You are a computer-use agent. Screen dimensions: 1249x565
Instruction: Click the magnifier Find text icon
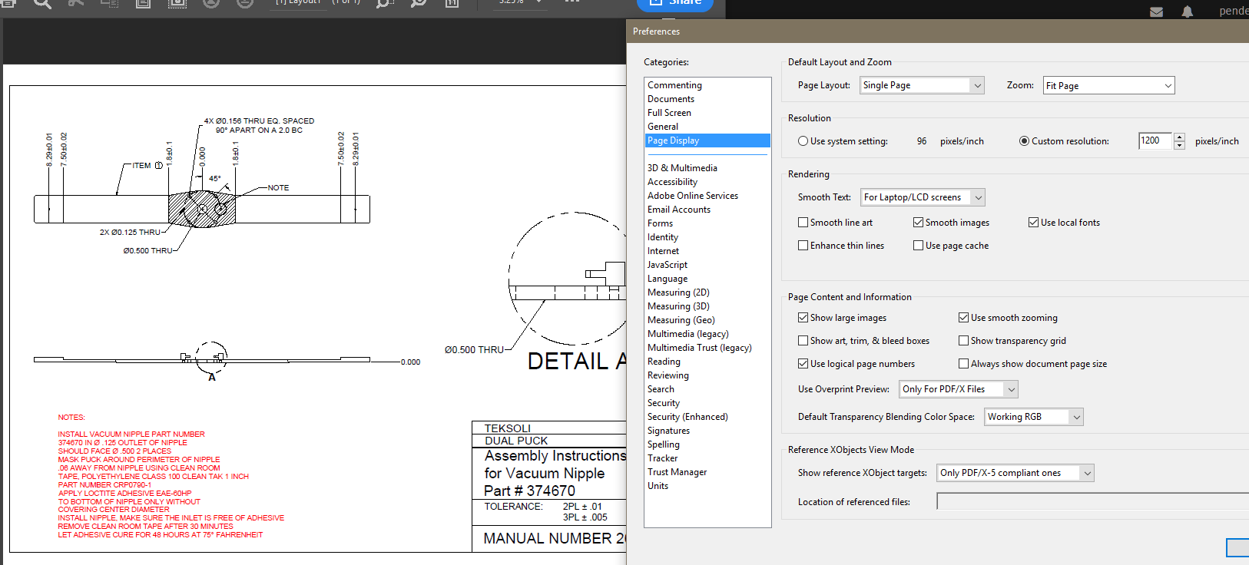pos(42,4)
